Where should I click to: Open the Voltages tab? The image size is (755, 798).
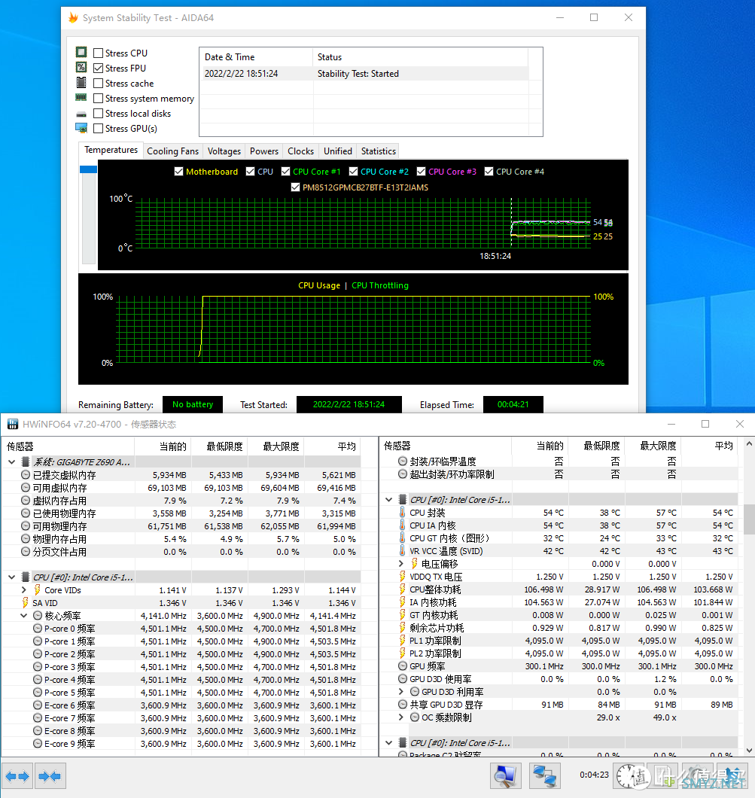pos(224,151)
